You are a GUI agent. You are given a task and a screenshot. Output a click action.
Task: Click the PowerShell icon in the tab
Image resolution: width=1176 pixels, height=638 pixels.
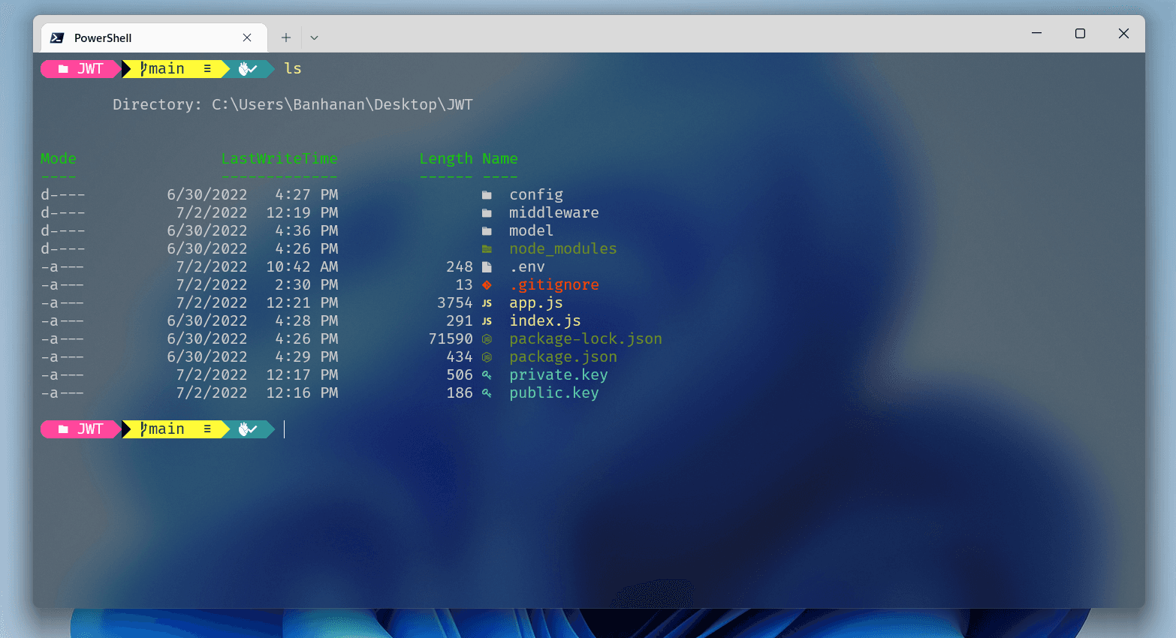pyautogui.click(x=57, y=38)
